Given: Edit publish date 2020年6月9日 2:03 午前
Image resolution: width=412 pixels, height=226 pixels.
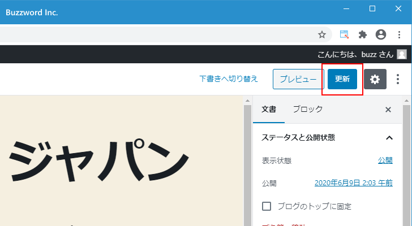Looking at the screenshot, I should point(354,183).
